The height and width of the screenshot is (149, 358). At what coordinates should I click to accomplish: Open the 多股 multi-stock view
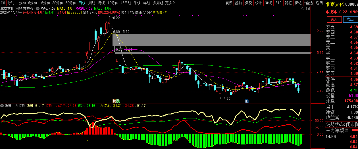pyautogui.click(x=248, y=3)
